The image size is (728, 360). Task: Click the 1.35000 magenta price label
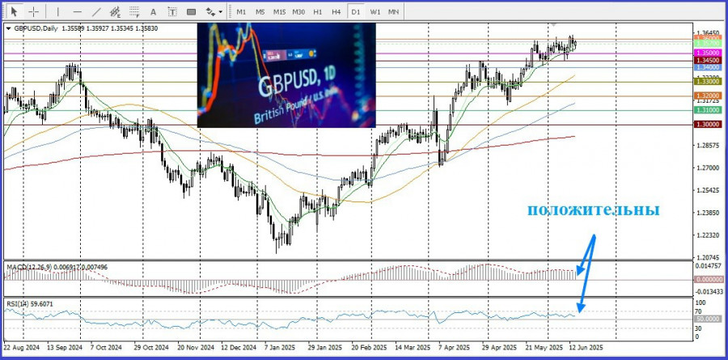[708, 53]
